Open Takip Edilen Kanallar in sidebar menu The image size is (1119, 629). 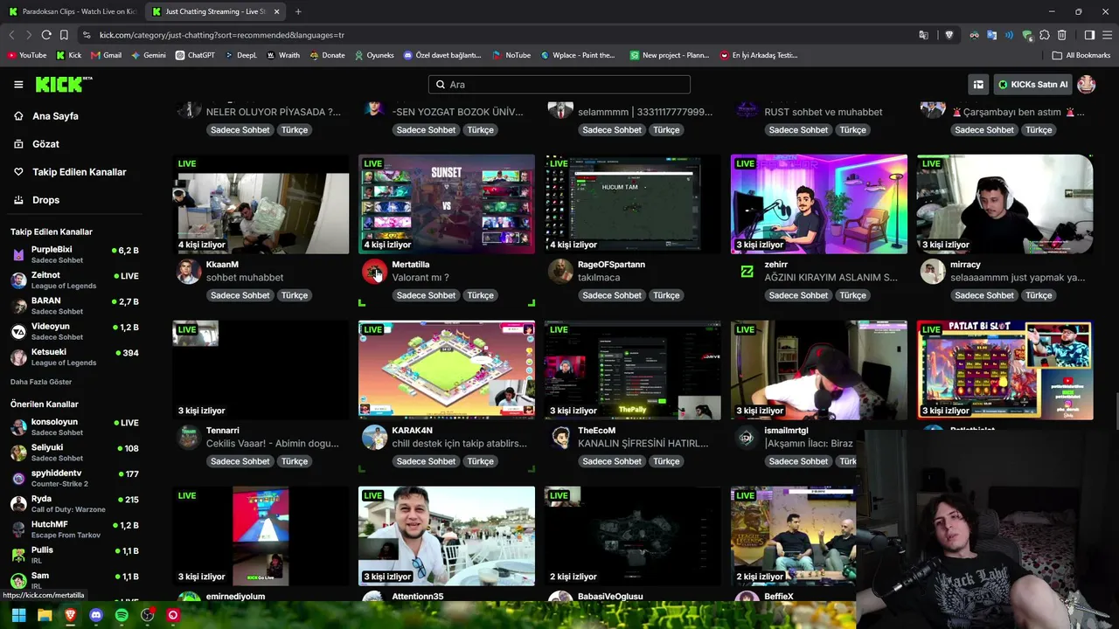79,172
